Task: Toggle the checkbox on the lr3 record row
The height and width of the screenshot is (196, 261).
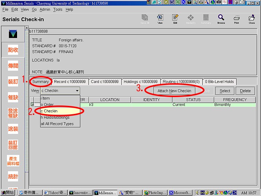Action: pos(32,105)
